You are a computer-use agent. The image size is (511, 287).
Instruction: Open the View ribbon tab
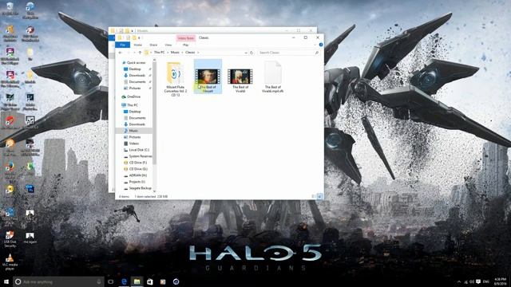[x=168, y=45]
